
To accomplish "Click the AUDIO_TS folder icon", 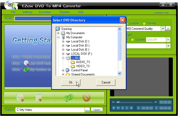I will pos(73,62).
